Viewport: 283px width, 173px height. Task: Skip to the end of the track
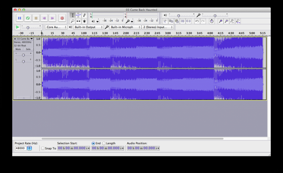(x=52, y=18)
